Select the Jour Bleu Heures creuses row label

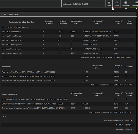coord(11,32)
